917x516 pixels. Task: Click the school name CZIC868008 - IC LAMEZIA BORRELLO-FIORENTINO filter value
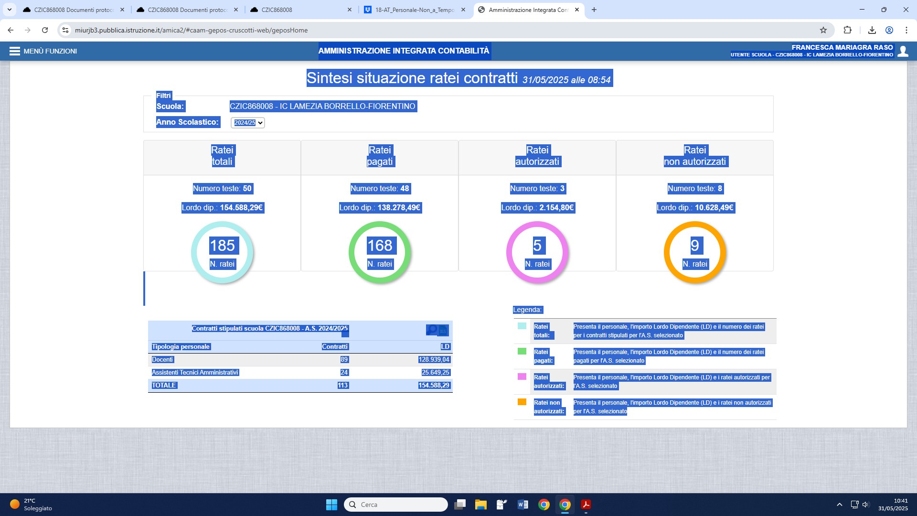[322, 107]
